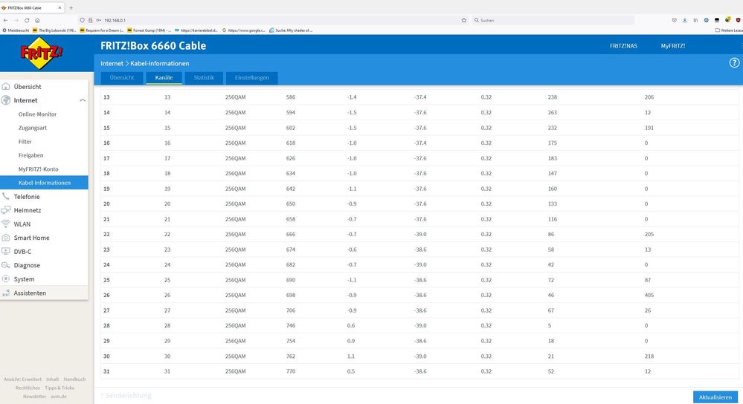
Task: Open the Übersicht tab in Kabel-Informationen
Action: (121, 78)
